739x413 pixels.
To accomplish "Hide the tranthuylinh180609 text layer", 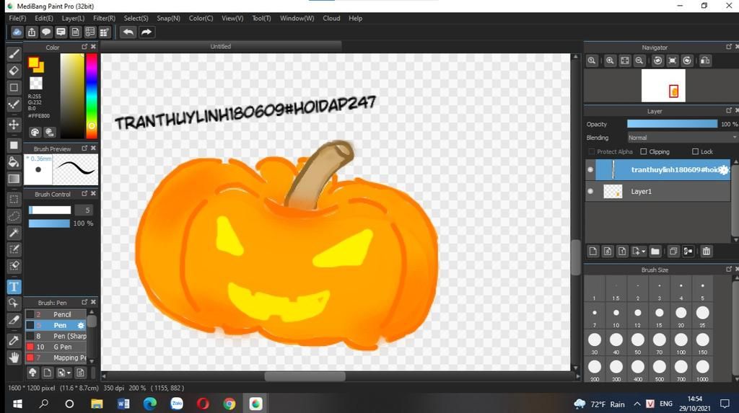I will tap(590, 169).
